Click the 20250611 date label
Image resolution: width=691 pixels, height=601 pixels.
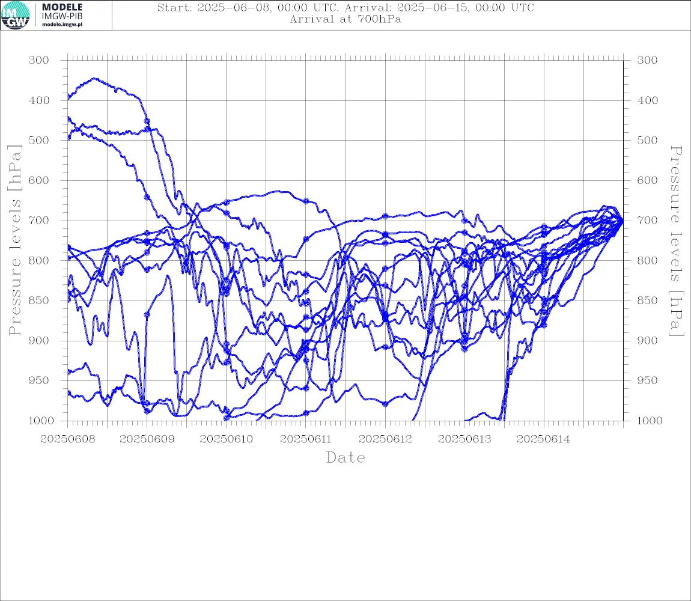306,439
